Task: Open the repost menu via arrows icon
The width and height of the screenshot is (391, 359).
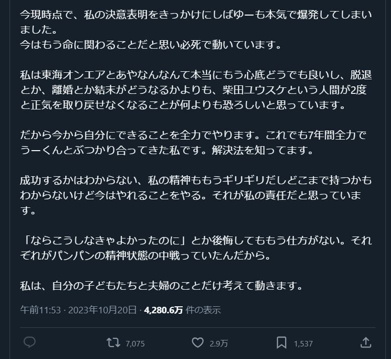Action: (113, 343)
